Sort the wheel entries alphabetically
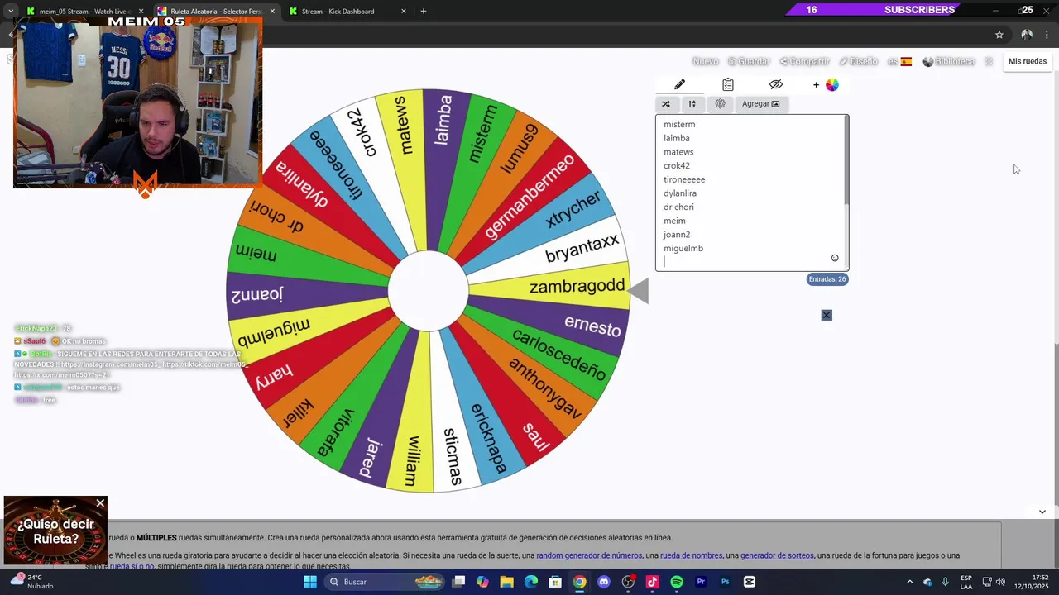 coord(692,104)
